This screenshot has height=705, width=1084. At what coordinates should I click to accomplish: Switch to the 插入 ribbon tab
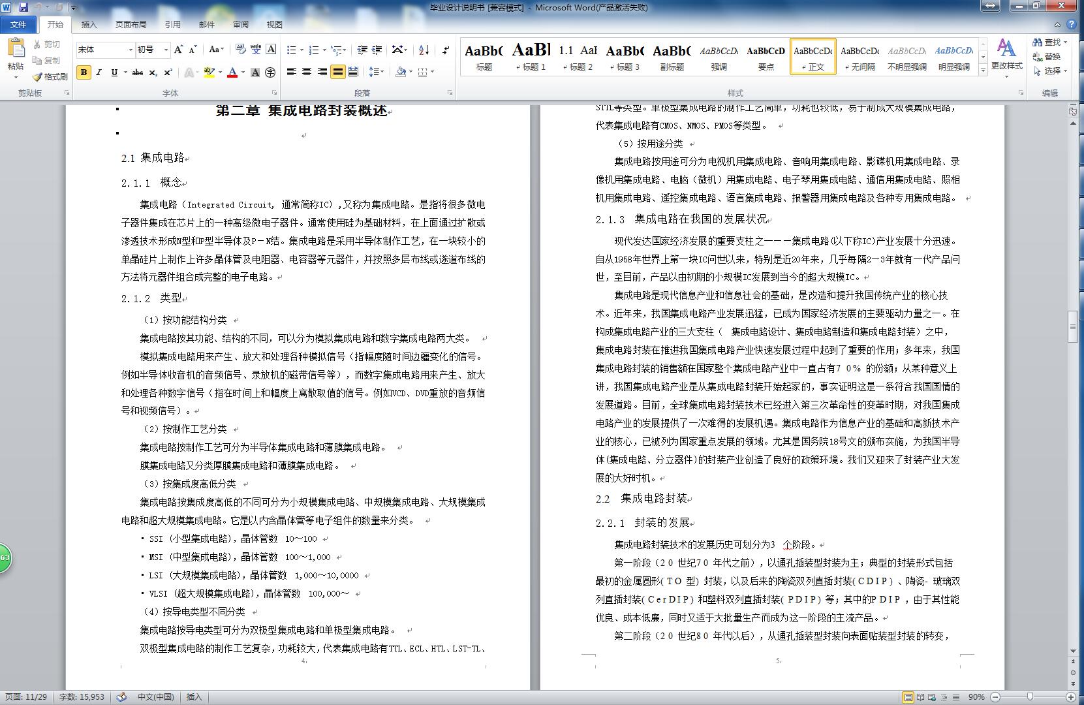pyautogui.click(x=89, y=24)
